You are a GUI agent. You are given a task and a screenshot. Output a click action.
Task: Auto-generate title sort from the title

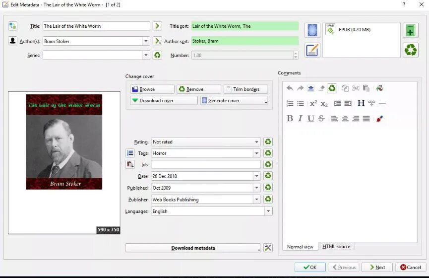157,26
